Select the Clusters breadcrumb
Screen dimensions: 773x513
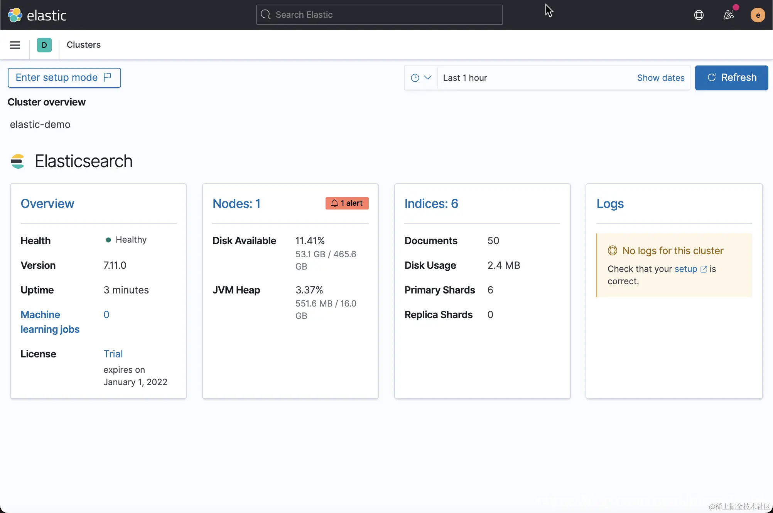point(83,45)
